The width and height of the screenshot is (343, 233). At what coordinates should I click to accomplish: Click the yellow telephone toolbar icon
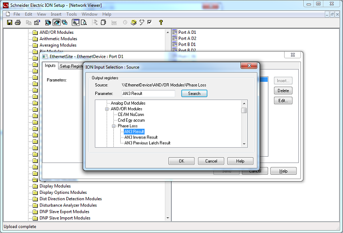tap(133, 22)
